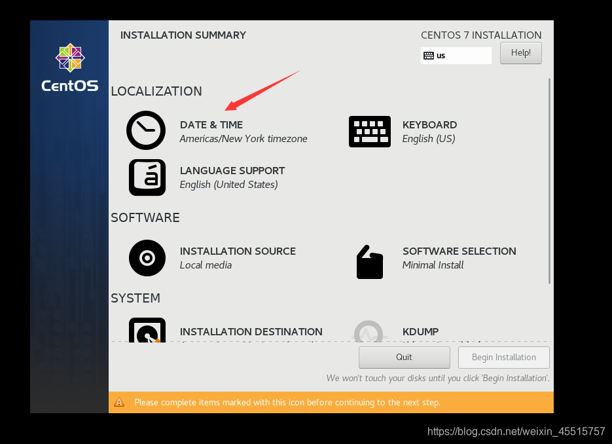
Task: Click the warning triangle icon in orange bar
Action: point(119,402)
